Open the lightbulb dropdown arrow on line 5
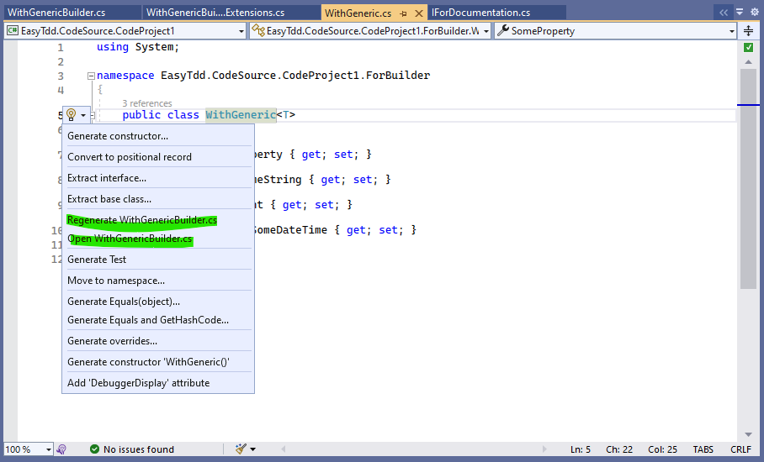The height and width of the screenshot is (462, 764). (83, 115)
